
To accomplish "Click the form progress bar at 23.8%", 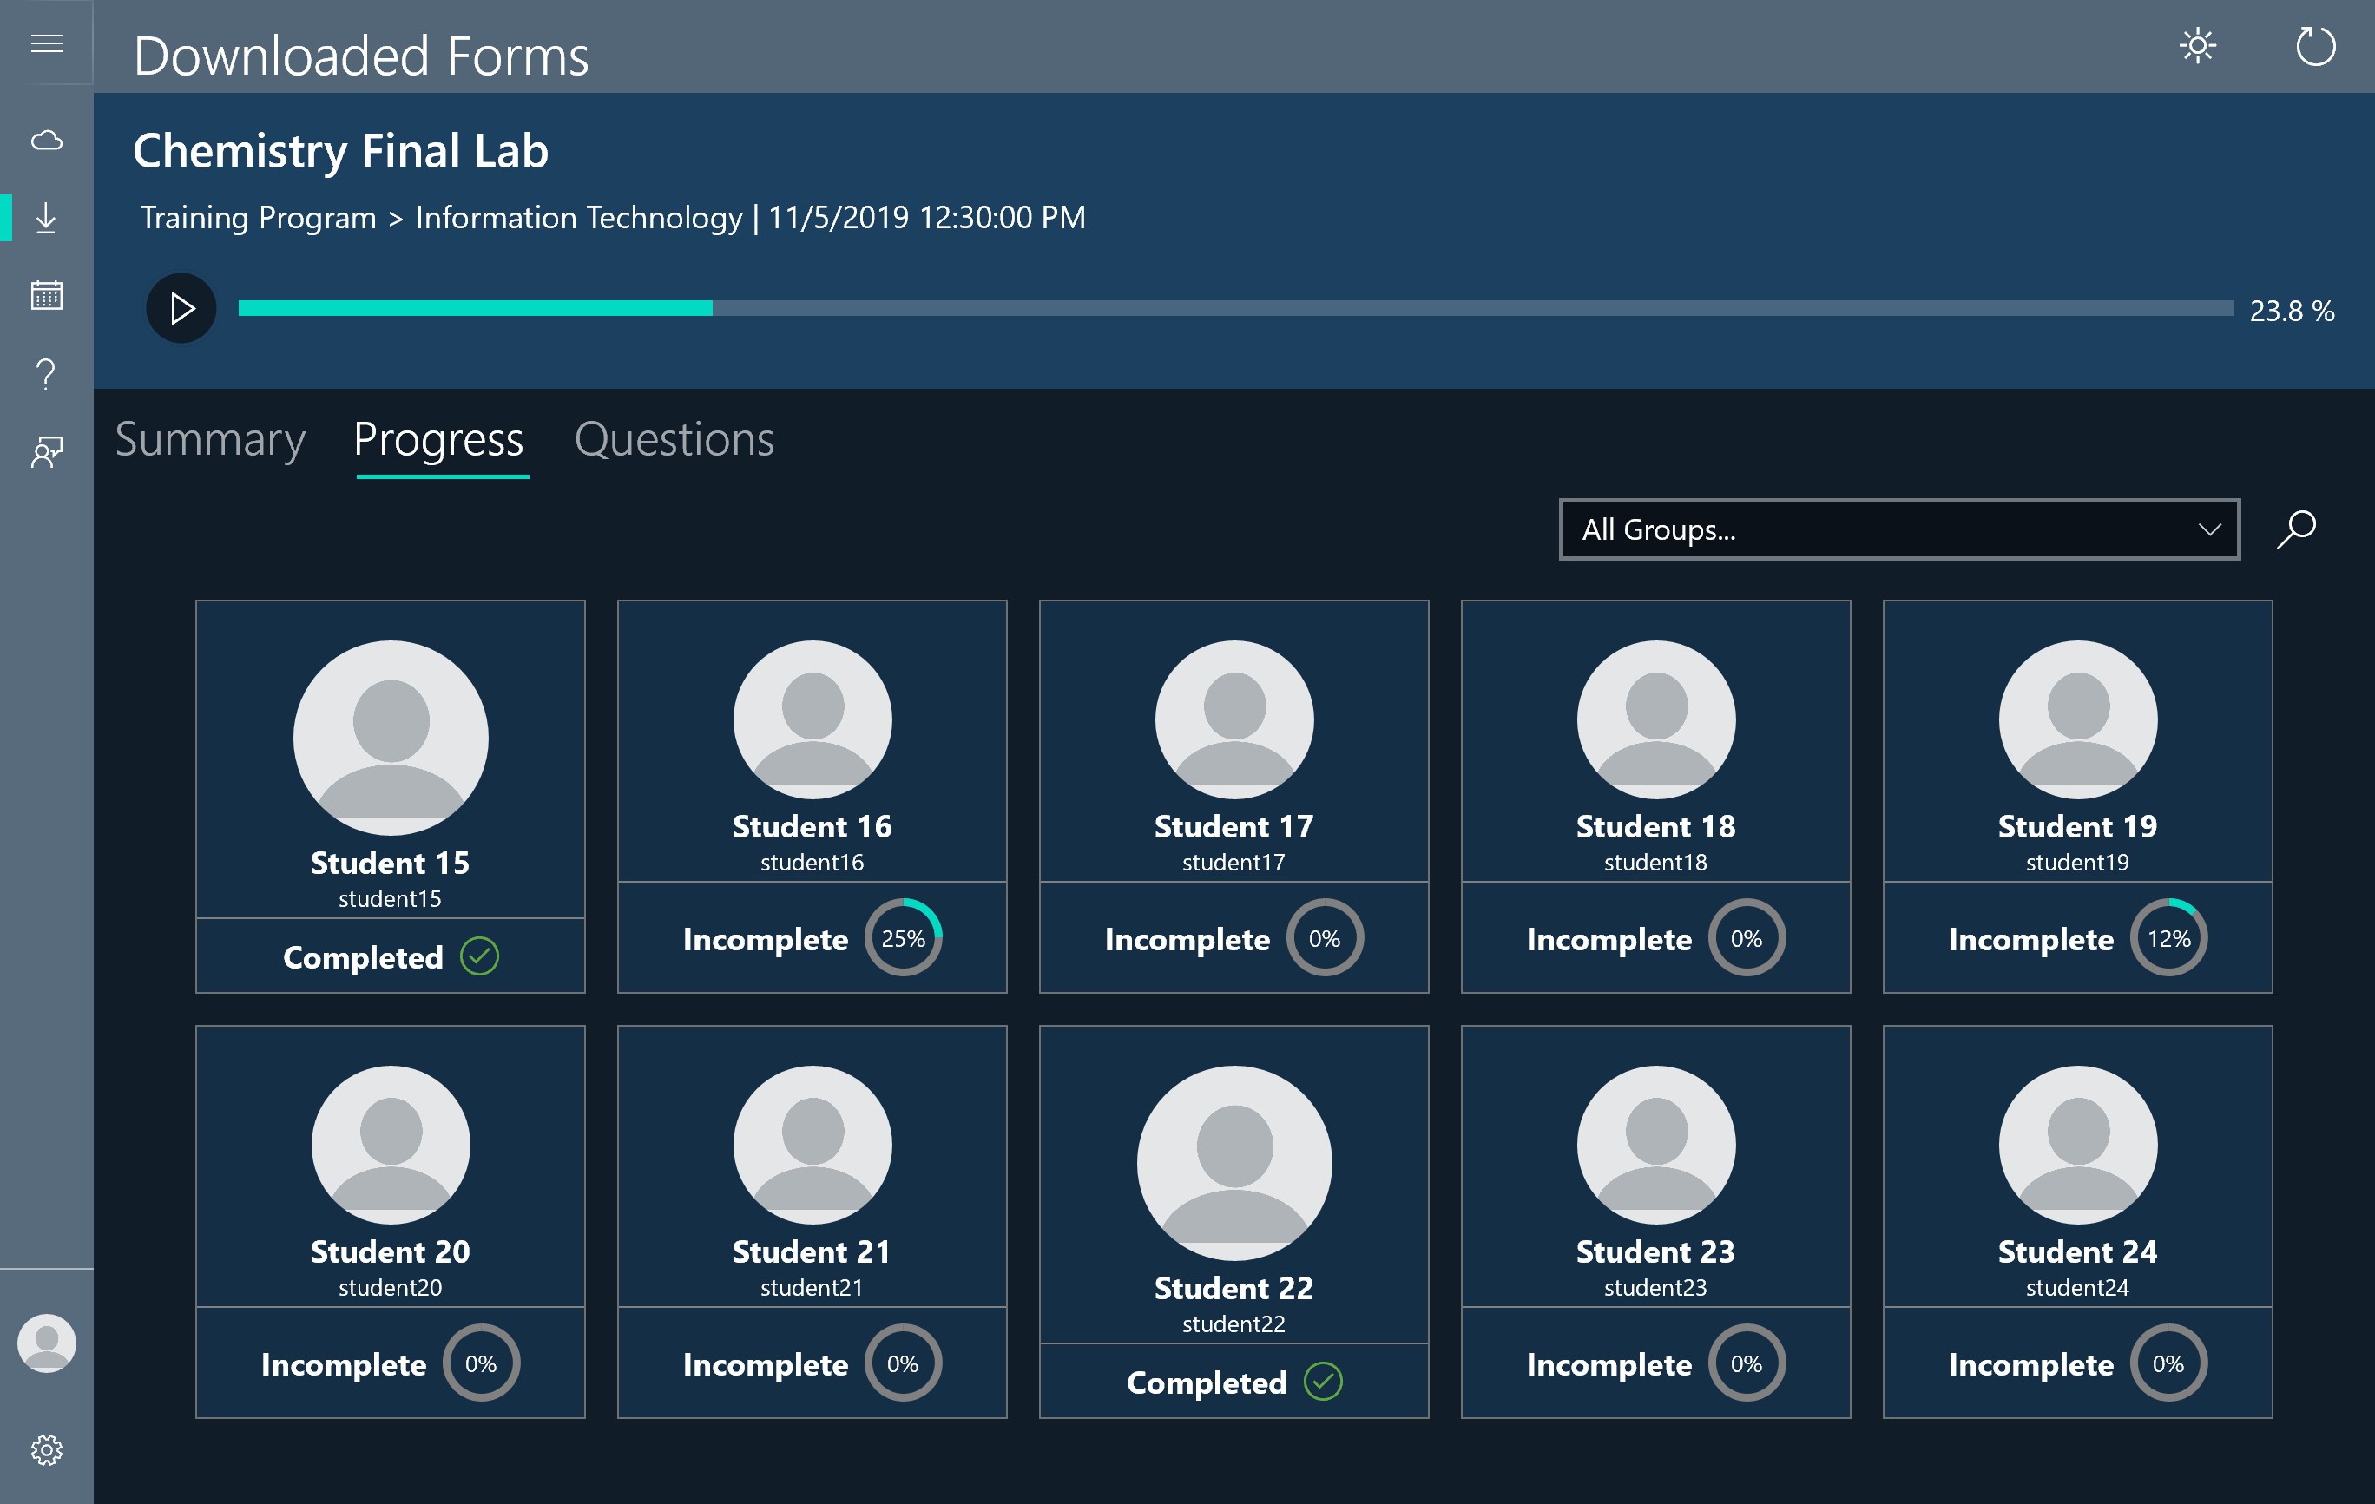I will tap(1235, 309).
